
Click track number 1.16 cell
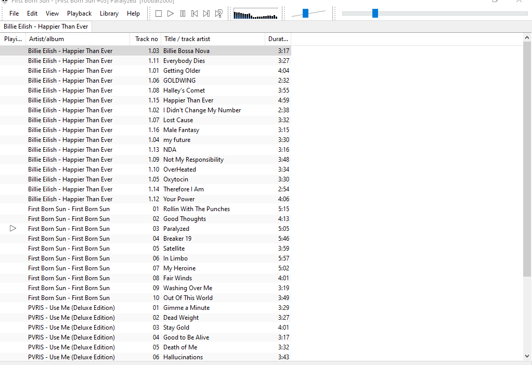point(154,130)
